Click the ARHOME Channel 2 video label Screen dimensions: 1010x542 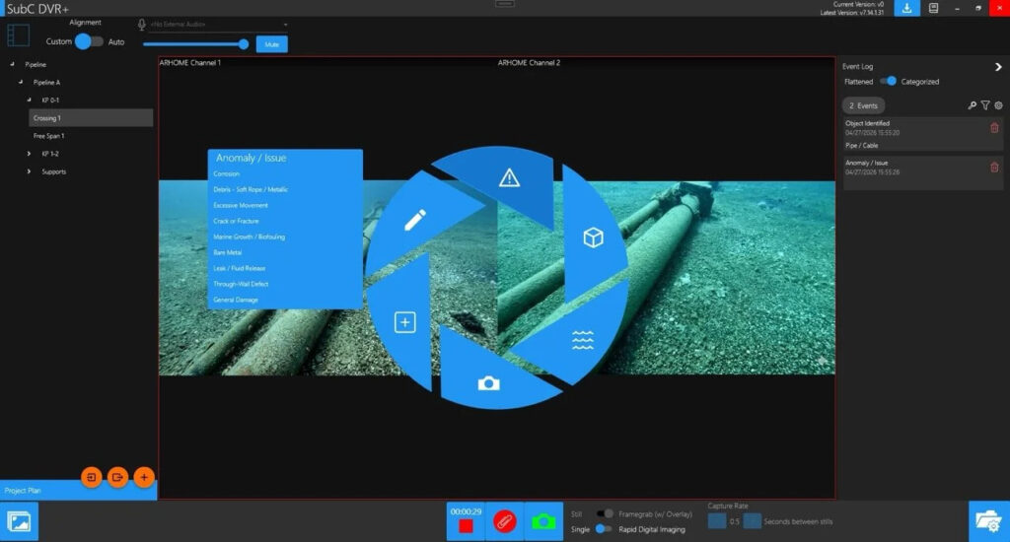pos(529,62)
